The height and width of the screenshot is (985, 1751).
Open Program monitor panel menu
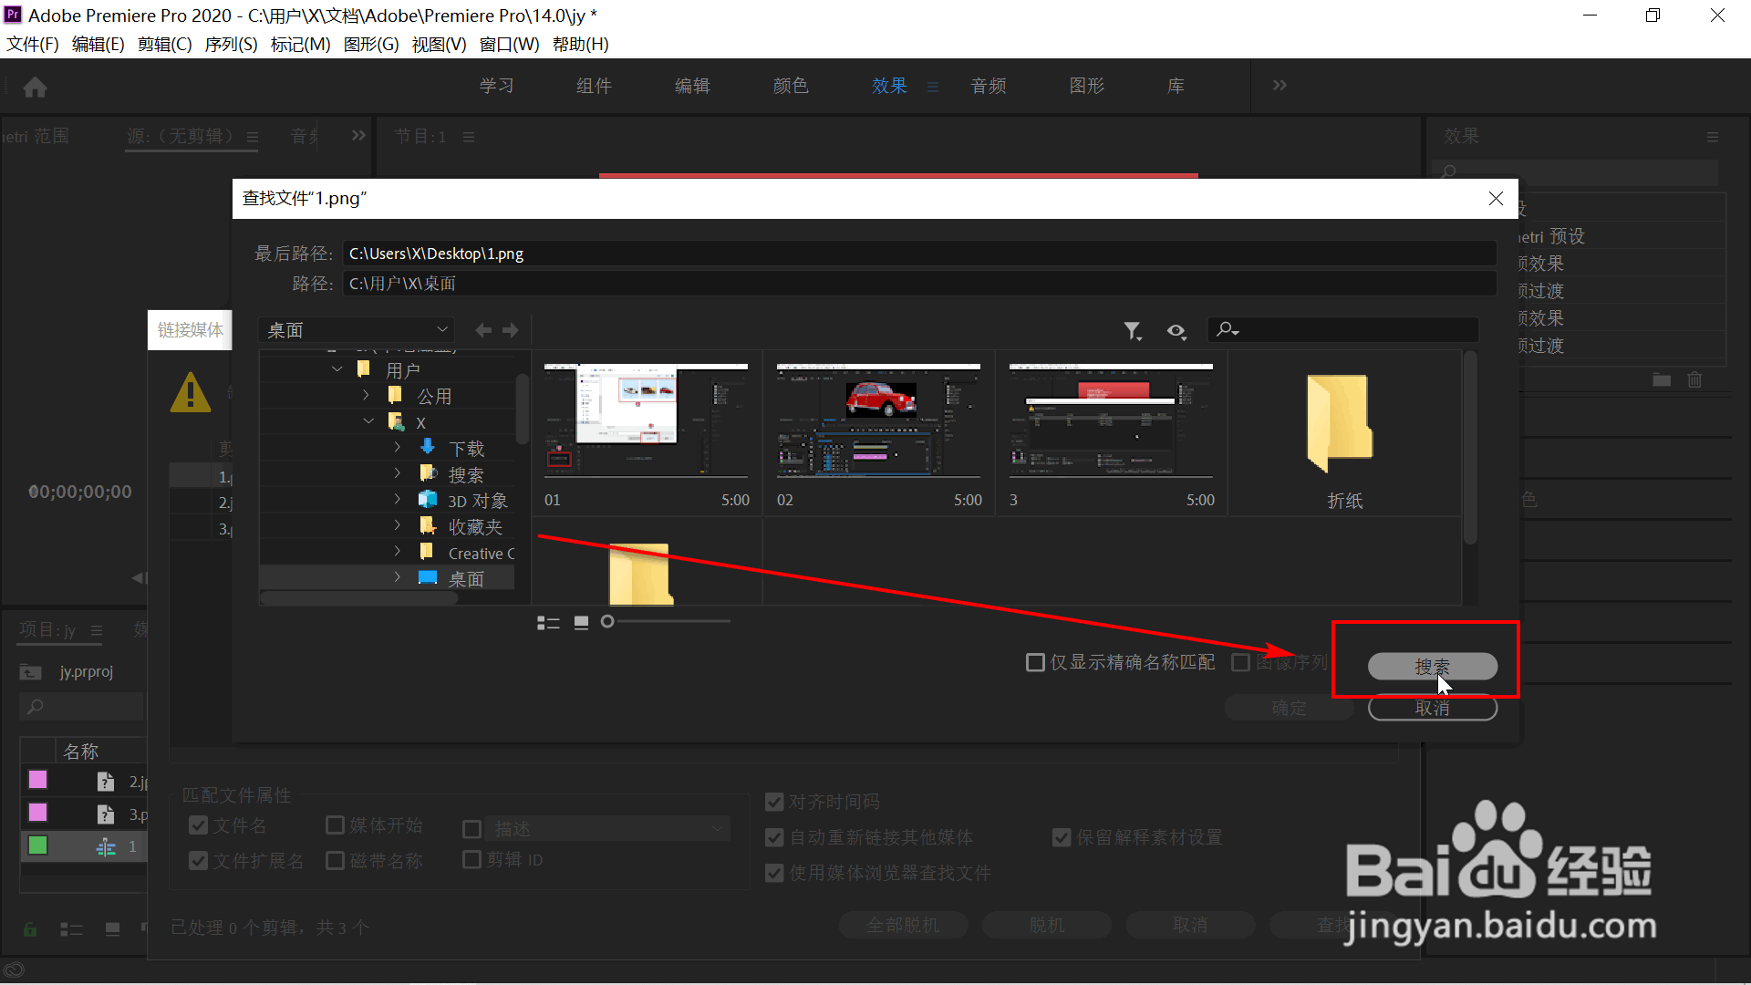coord(469,137)
